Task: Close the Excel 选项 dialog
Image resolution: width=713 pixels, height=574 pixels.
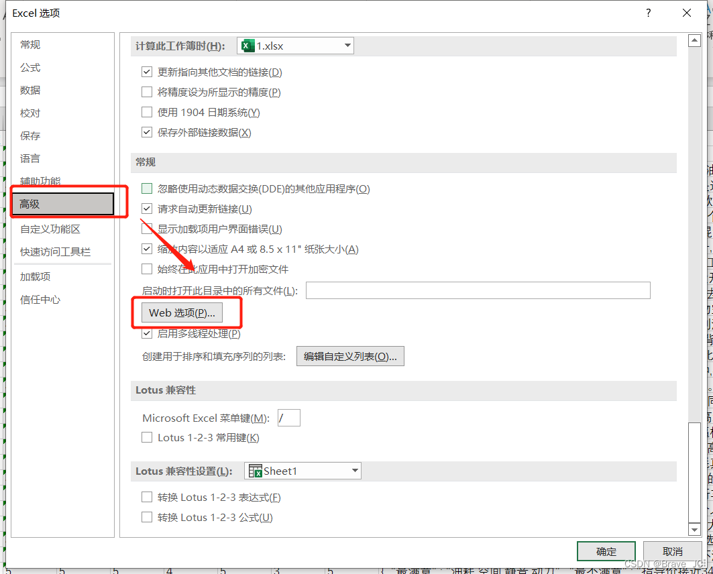Action: coord(687,13)
